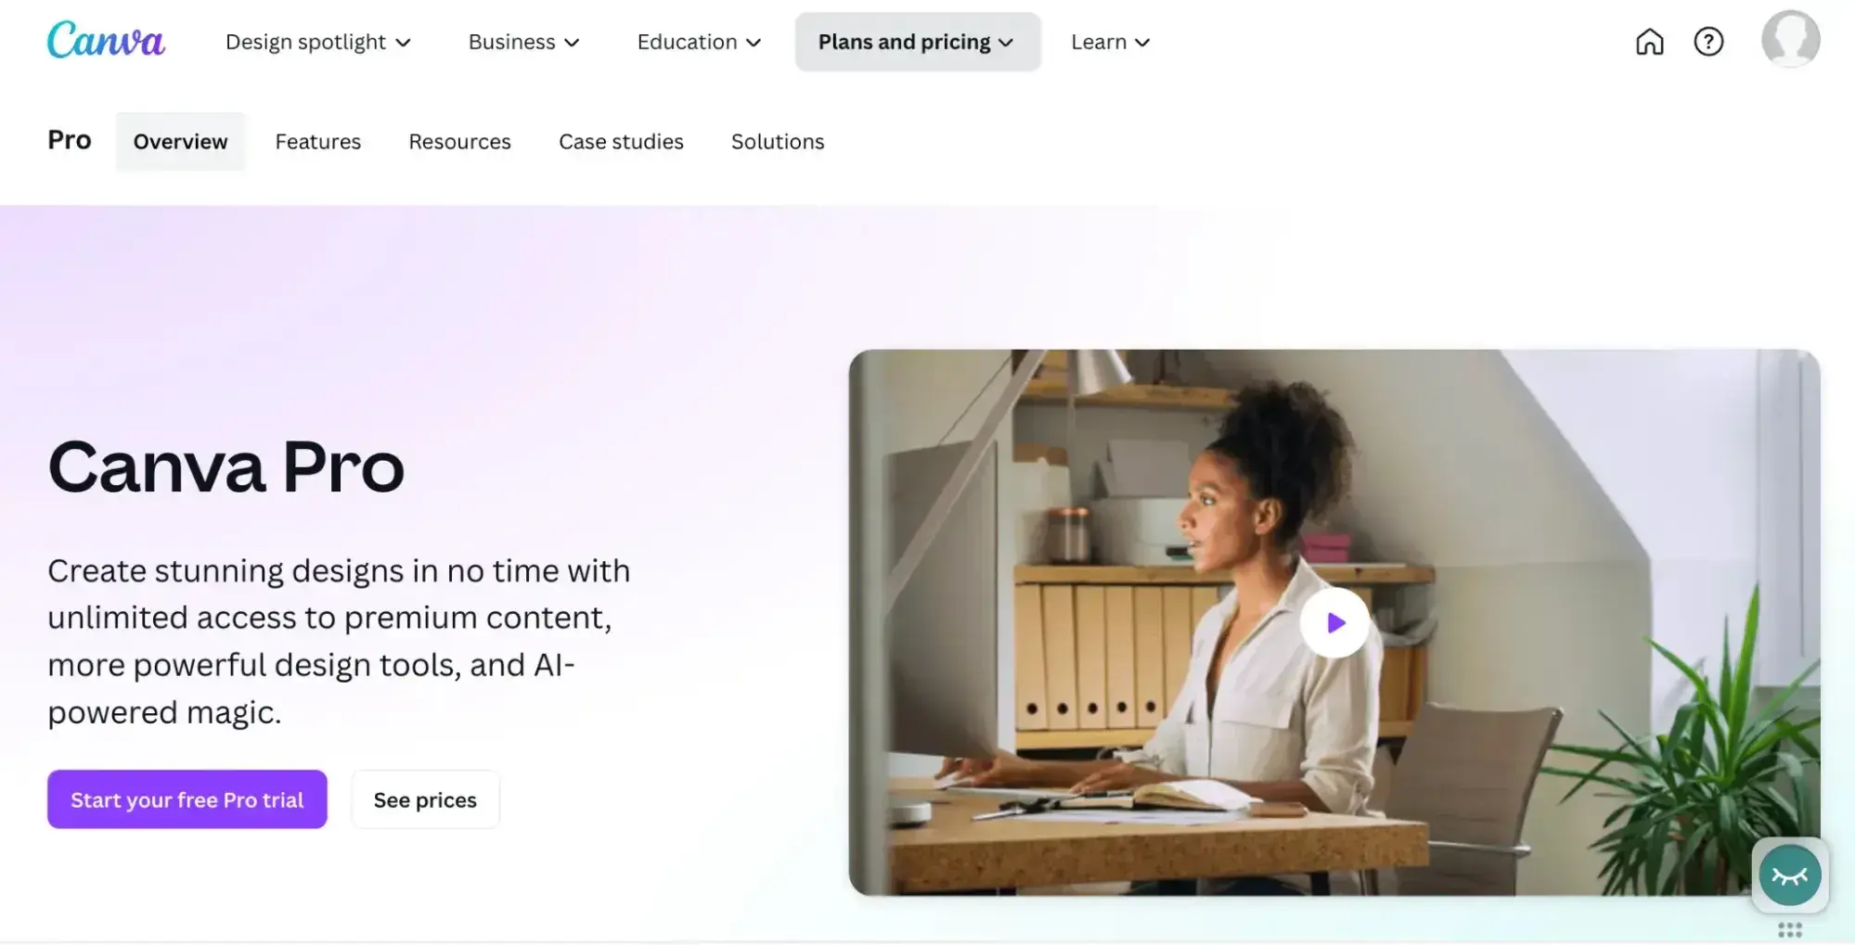Screen dimensions: 1855x945
Task: Select the Case studies tab
Action: tap(621, 141)
